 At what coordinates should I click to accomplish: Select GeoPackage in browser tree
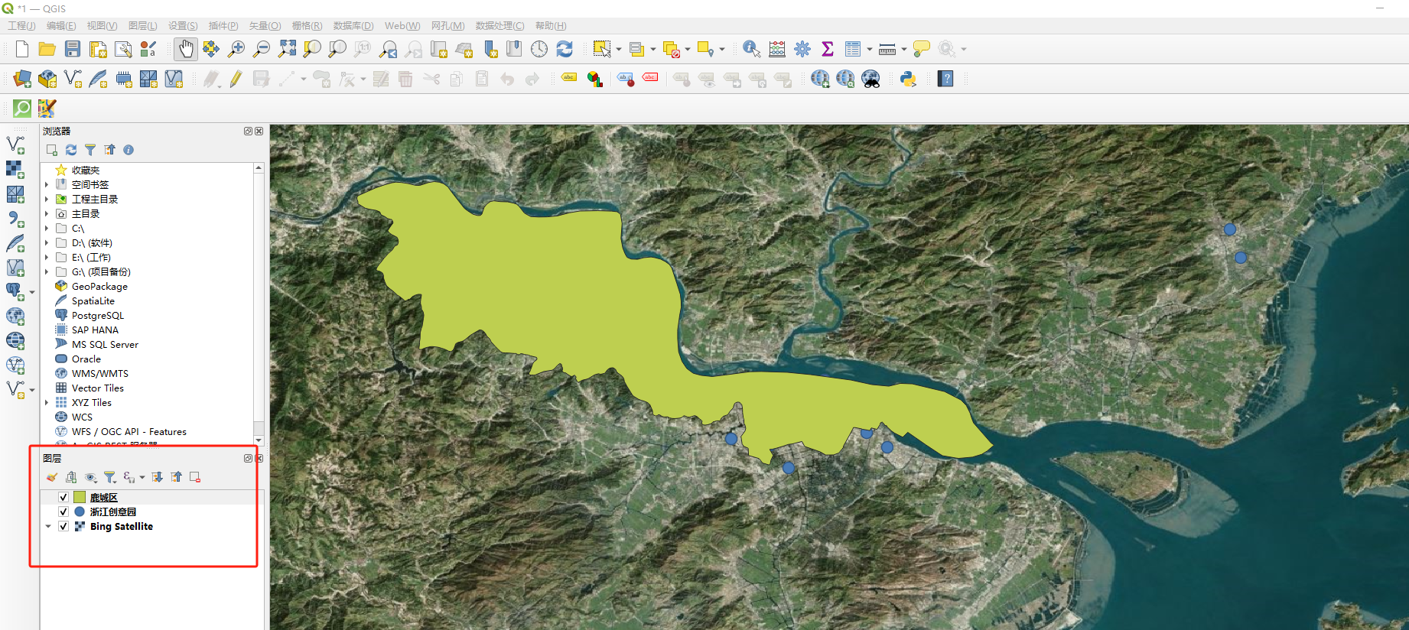pyautogui.click(x=99, y=286)
